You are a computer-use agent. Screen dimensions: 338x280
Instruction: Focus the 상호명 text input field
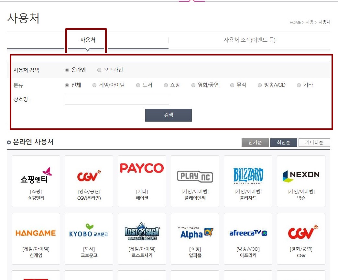(117, 99)
